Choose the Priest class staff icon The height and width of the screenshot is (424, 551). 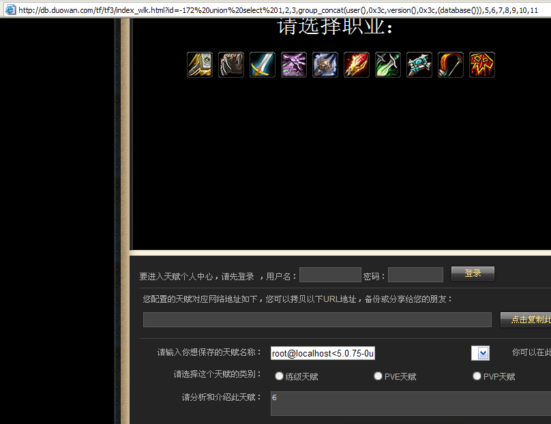coord(325,65)
